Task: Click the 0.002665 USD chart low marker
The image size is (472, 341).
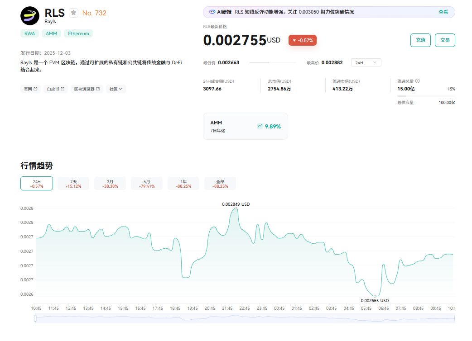Action: (375, 296)
